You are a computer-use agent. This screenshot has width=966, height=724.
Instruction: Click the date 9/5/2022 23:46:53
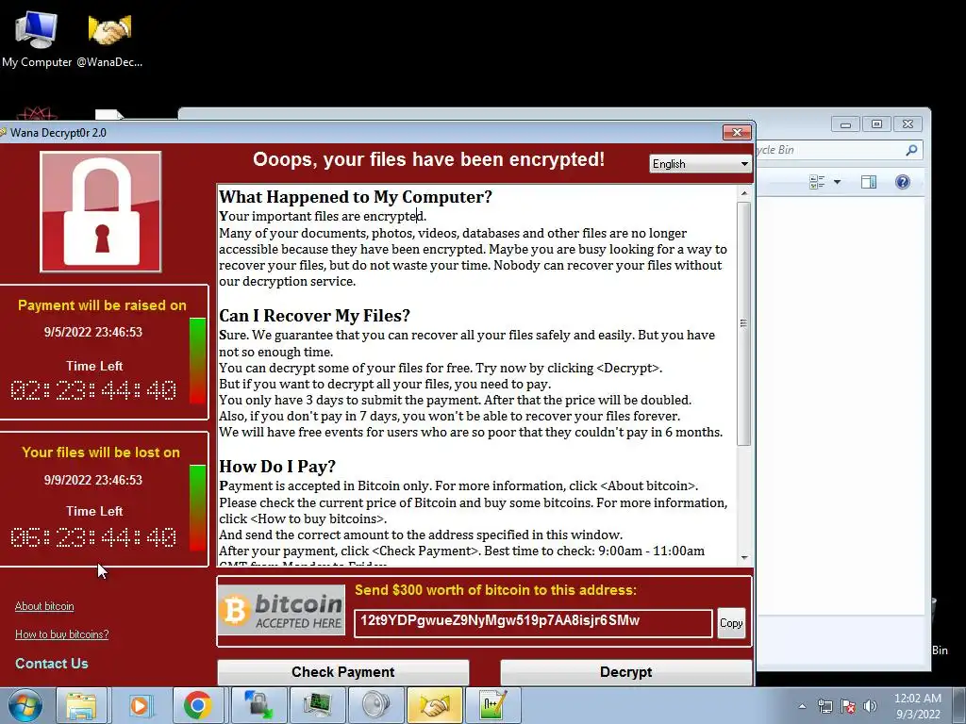click(x=93, y=332)
